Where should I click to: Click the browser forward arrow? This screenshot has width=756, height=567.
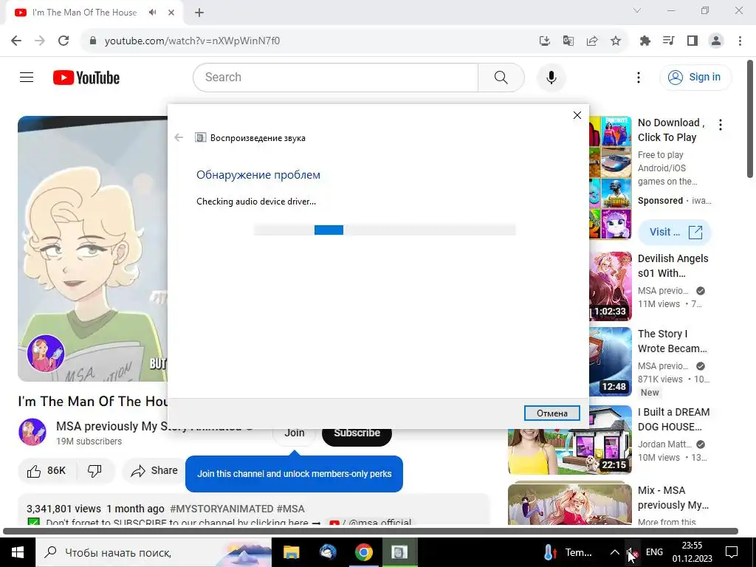40,41
